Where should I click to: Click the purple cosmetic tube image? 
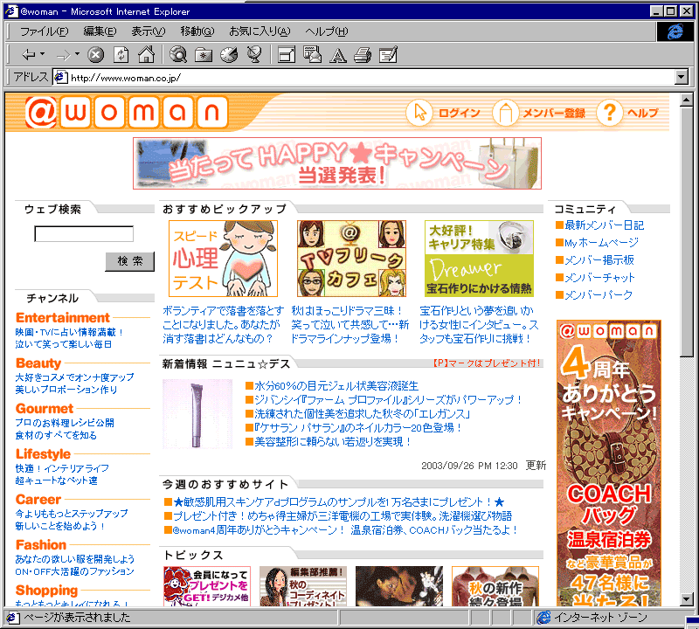[x=197, y=414]
